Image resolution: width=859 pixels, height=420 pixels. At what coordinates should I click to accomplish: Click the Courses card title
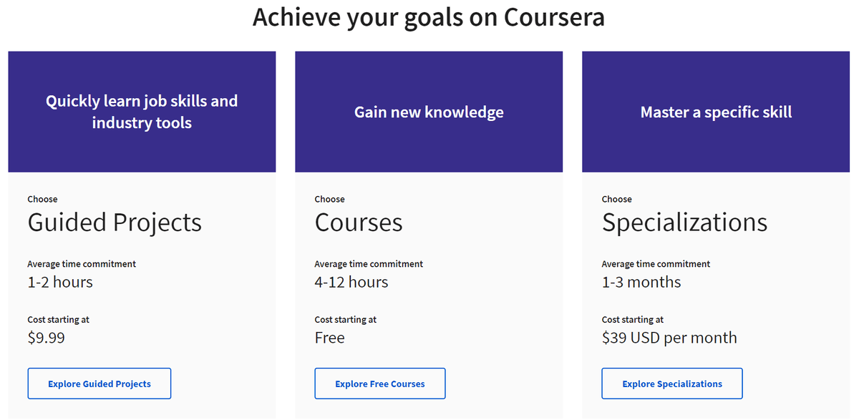(x=359, y=223)
